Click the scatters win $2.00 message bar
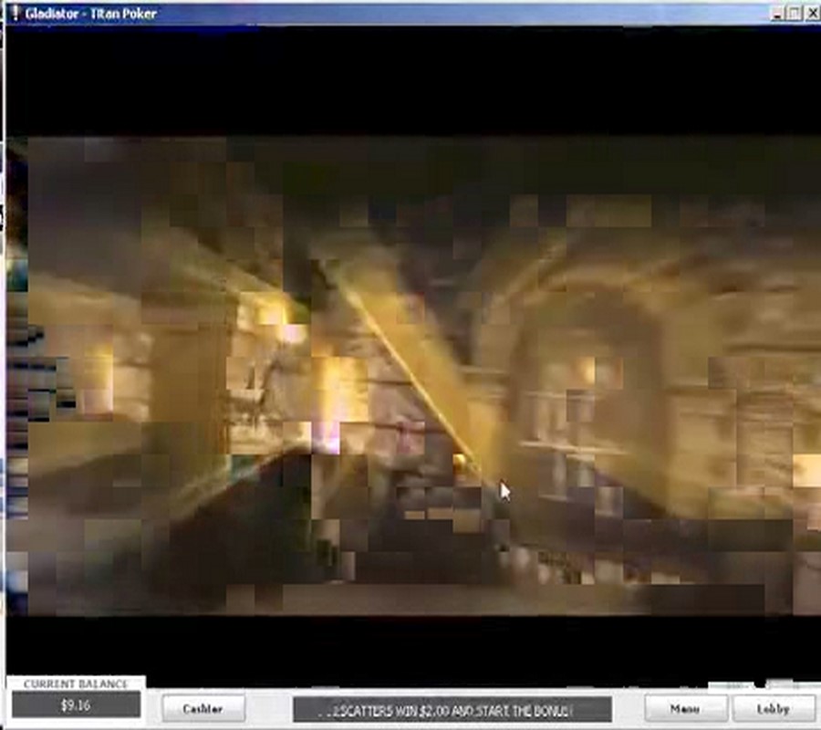This screenshot has width=821, height=730. pos(452,709)
